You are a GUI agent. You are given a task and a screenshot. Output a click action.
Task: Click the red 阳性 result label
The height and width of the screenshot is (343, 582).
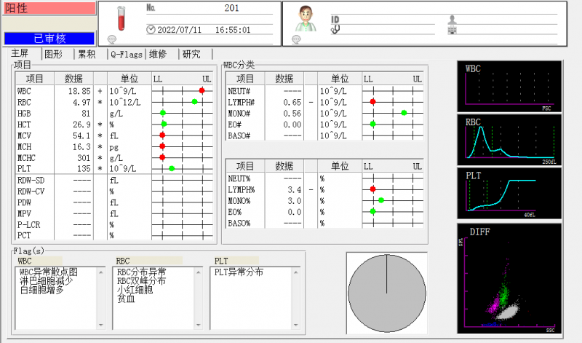(x=49, y=8)
